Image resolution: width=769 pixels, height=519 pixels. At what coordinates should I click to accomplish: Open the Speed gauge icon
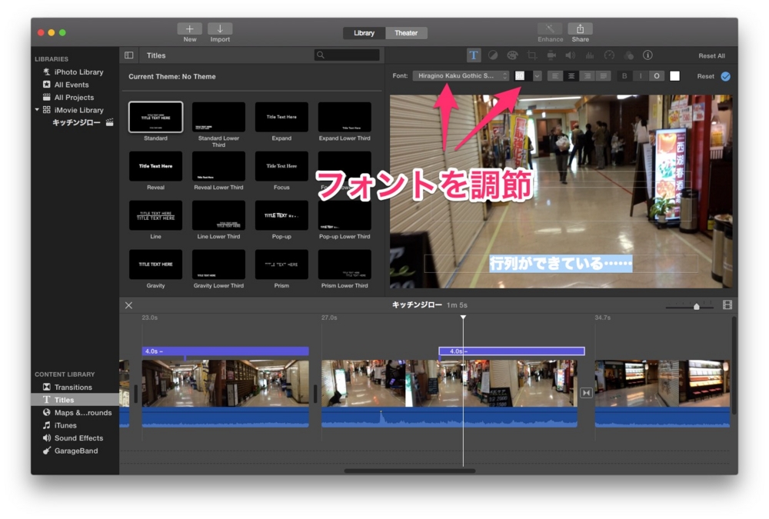[609, 55]
